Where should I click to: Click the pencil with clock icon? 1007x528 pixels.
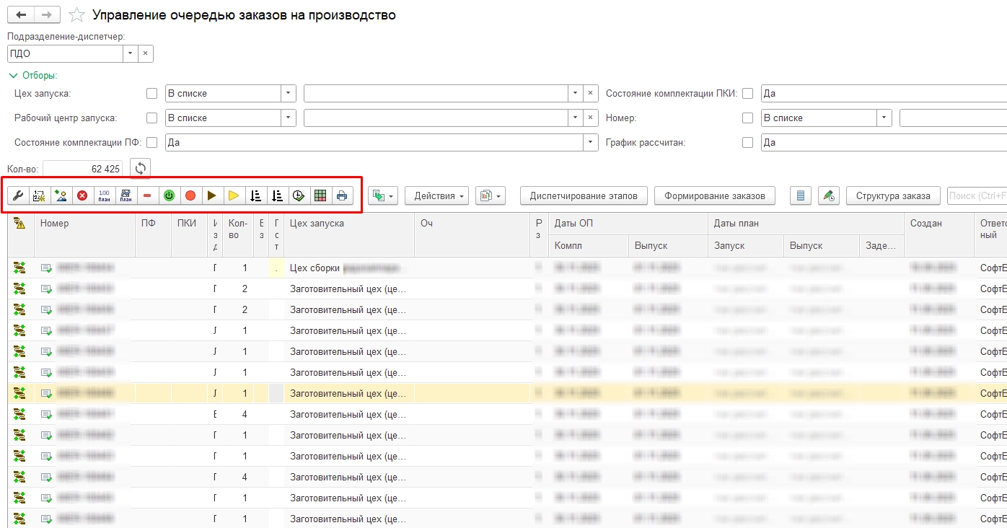(x=829, y=195)
